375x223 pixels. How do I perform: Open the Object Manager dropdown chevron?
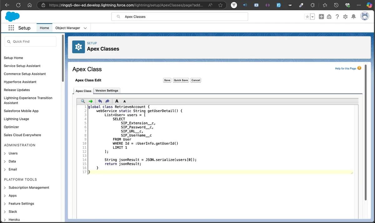pos(85,28)
